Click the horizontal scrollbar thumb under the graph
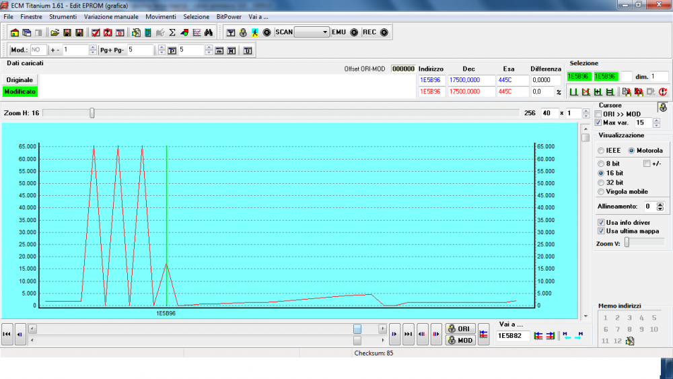Viewport: 673px width, 379px height. pos(357,329)
